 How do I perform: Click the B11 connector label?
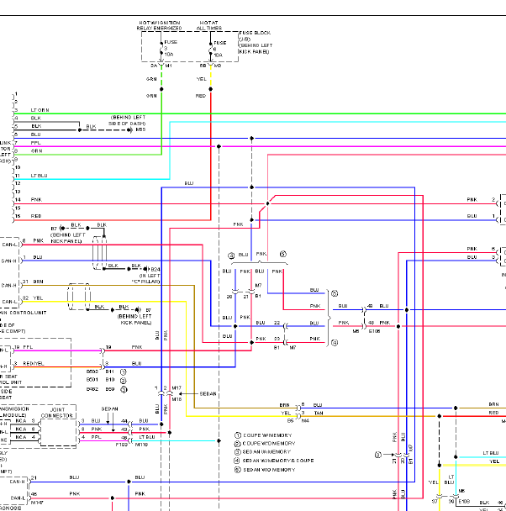110,371
